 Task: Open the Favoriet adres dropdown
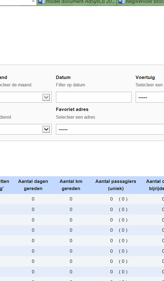[110, 129]
